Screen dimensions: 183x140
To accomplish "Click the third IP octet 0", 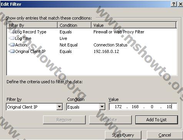I will click(152, 107).
